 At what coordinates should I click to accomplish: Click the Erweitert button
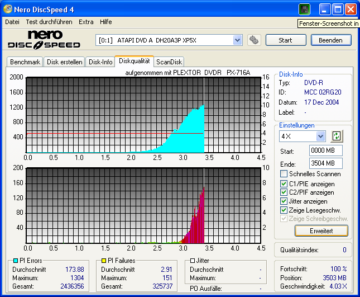pos(321,230)
